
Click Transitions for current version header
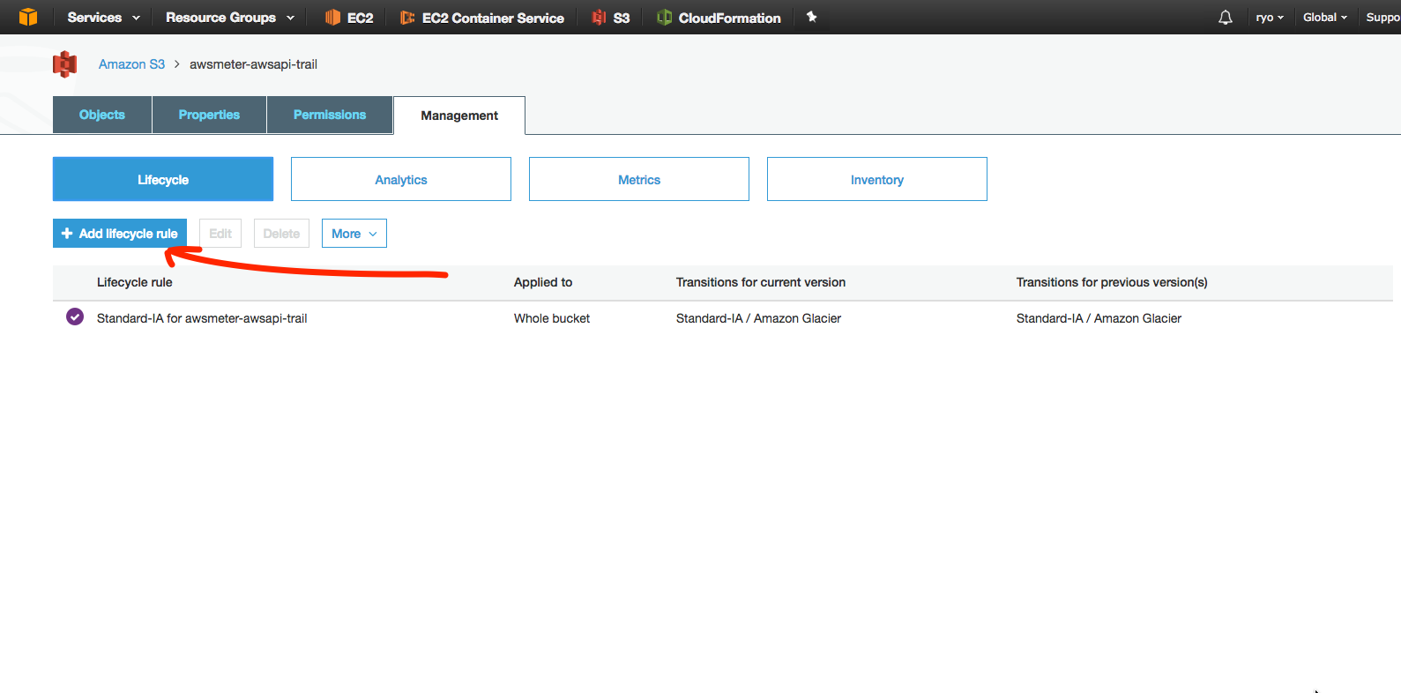761,282
